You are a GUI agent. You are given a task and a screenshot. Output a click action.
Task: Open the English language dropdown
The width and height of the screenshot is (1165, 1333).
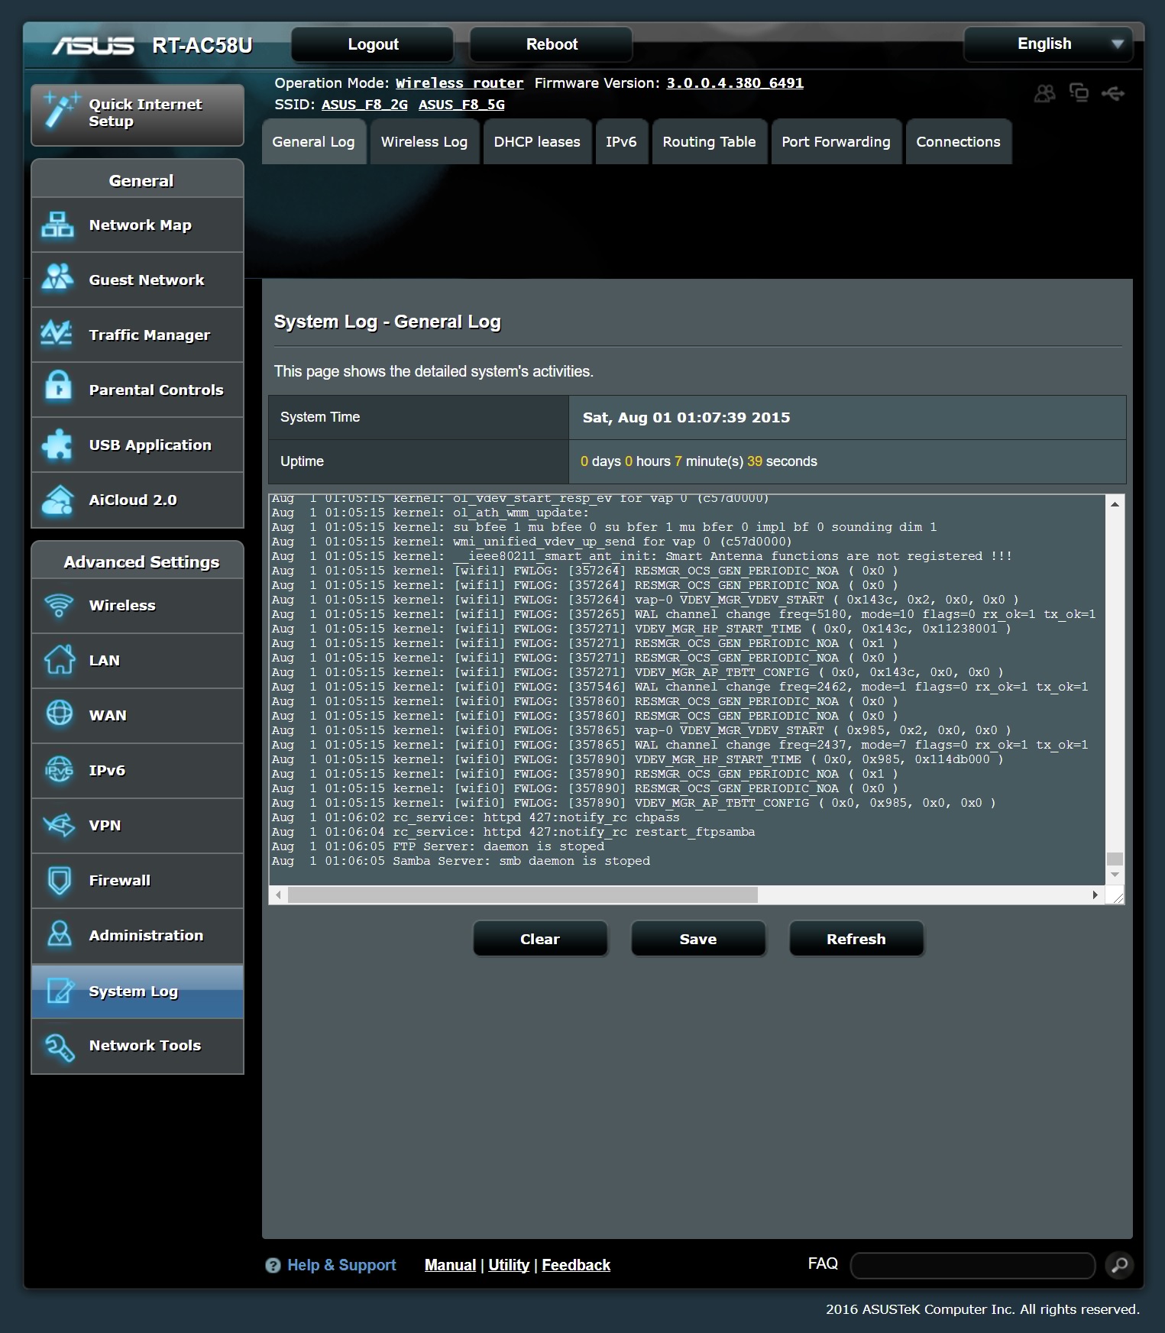1048,44
